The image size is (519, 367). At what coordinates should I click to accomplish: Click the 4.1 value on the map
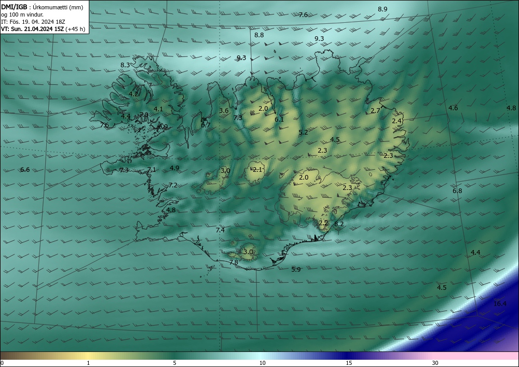pyautogui.click(x=158, y=109)
